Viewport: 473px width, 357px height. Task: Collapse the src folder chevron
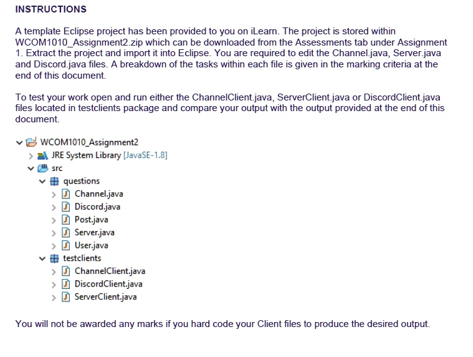pyautogui.click(x=31, y=169)
